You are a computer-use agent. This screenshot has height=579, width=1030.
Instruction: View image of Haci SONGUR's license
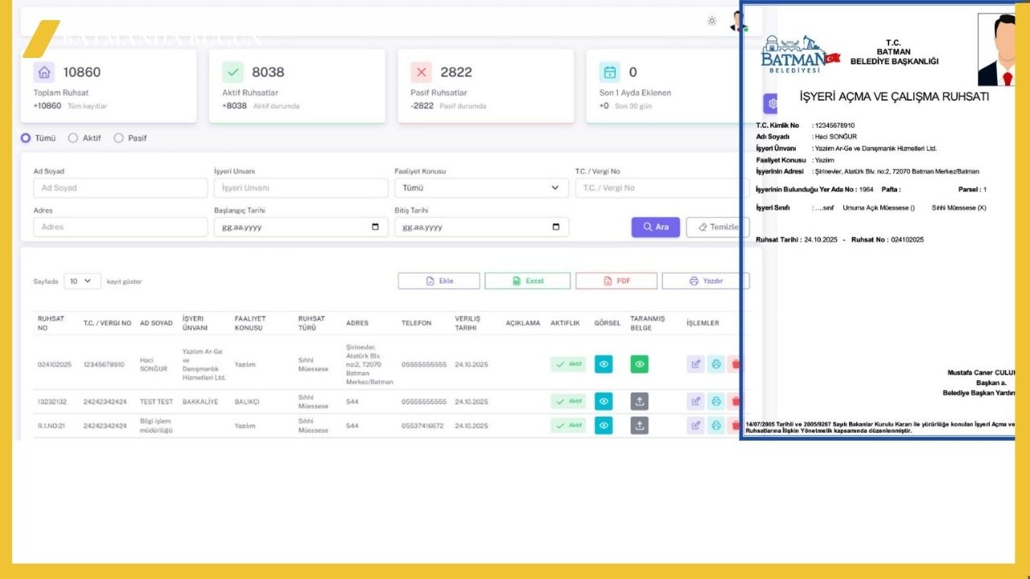(604, 364)
